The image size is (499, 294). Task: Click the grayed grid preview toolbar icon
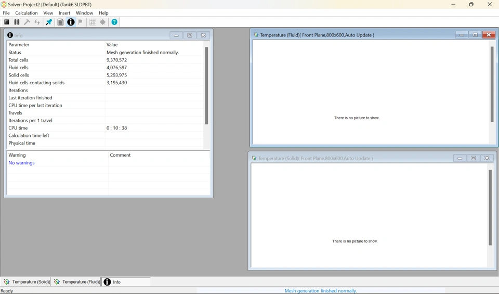pyautogui.click(x=93, y=22)
